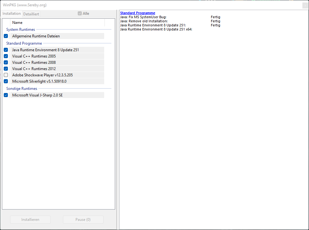This screenshot has height=230, width=309.
Task: Click the Name column header
Action: pyautogui.click(x=57, y=23)
